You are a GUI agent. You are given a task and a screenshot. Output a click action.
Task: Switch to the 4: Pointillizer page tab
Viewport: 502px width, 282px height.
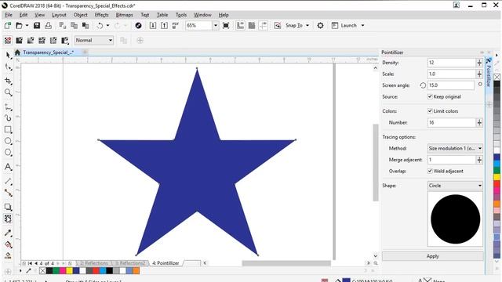coord(166,263)
